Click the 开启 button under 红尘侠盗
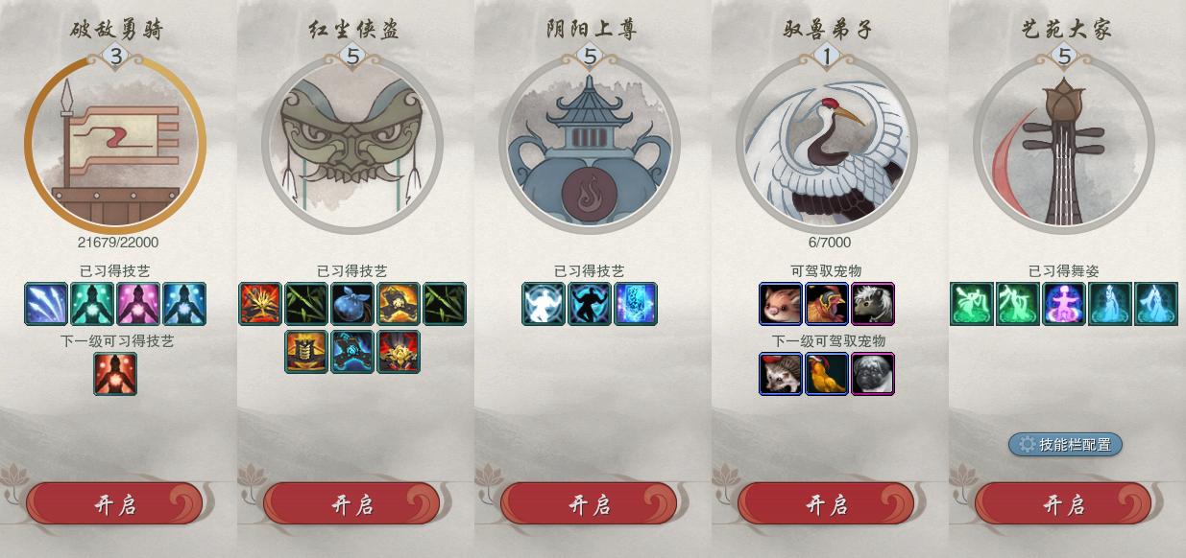Screen dimensions: 1186x558 [x=351, y=504]
